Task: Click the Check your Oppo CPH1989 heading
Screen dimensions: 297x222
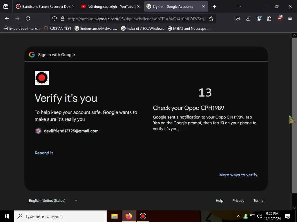Action: click(x=189, y=108)
